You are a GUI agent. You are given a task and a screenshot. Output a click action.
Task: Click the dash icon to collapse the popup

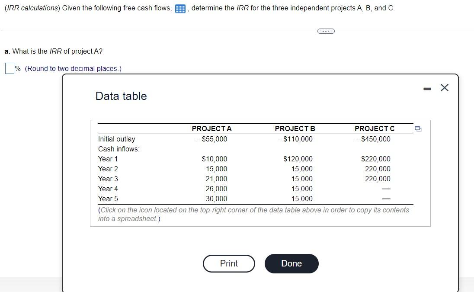click(427, 88)
